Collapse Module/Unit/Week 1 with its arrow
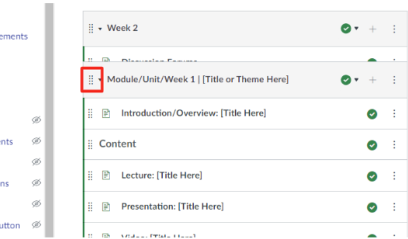This screenshot has height=239, width=408. point(100,80)
